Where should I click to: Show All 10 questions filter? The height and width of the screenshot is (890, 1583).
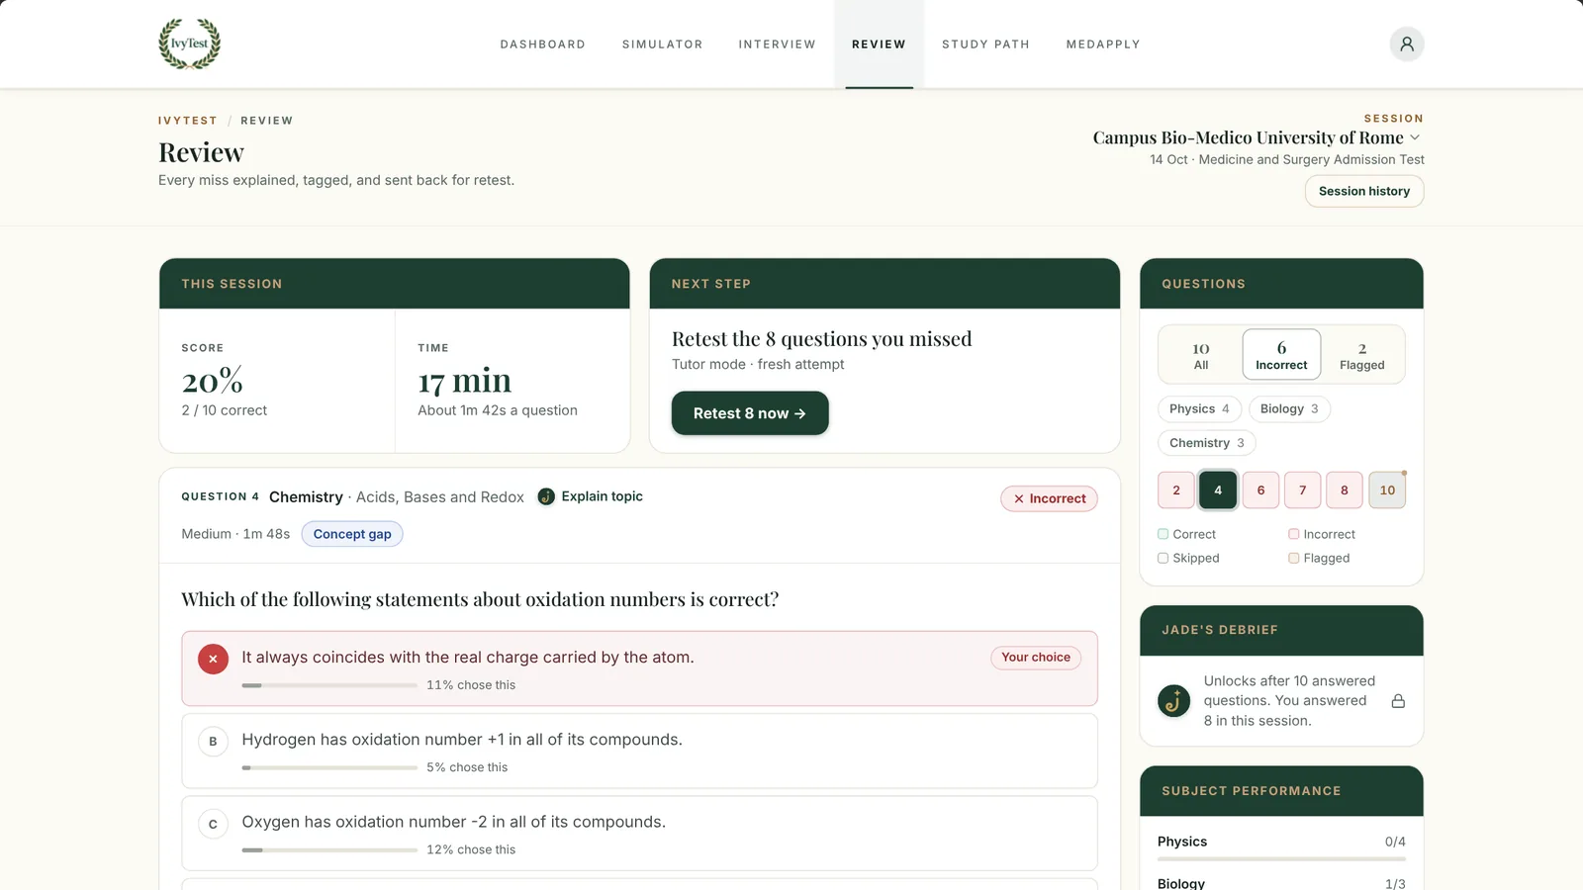pyautogui.click(x=1200, y=355)
